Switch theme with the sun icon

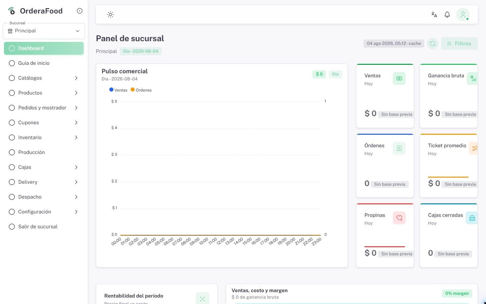click(x=110, y=15)
